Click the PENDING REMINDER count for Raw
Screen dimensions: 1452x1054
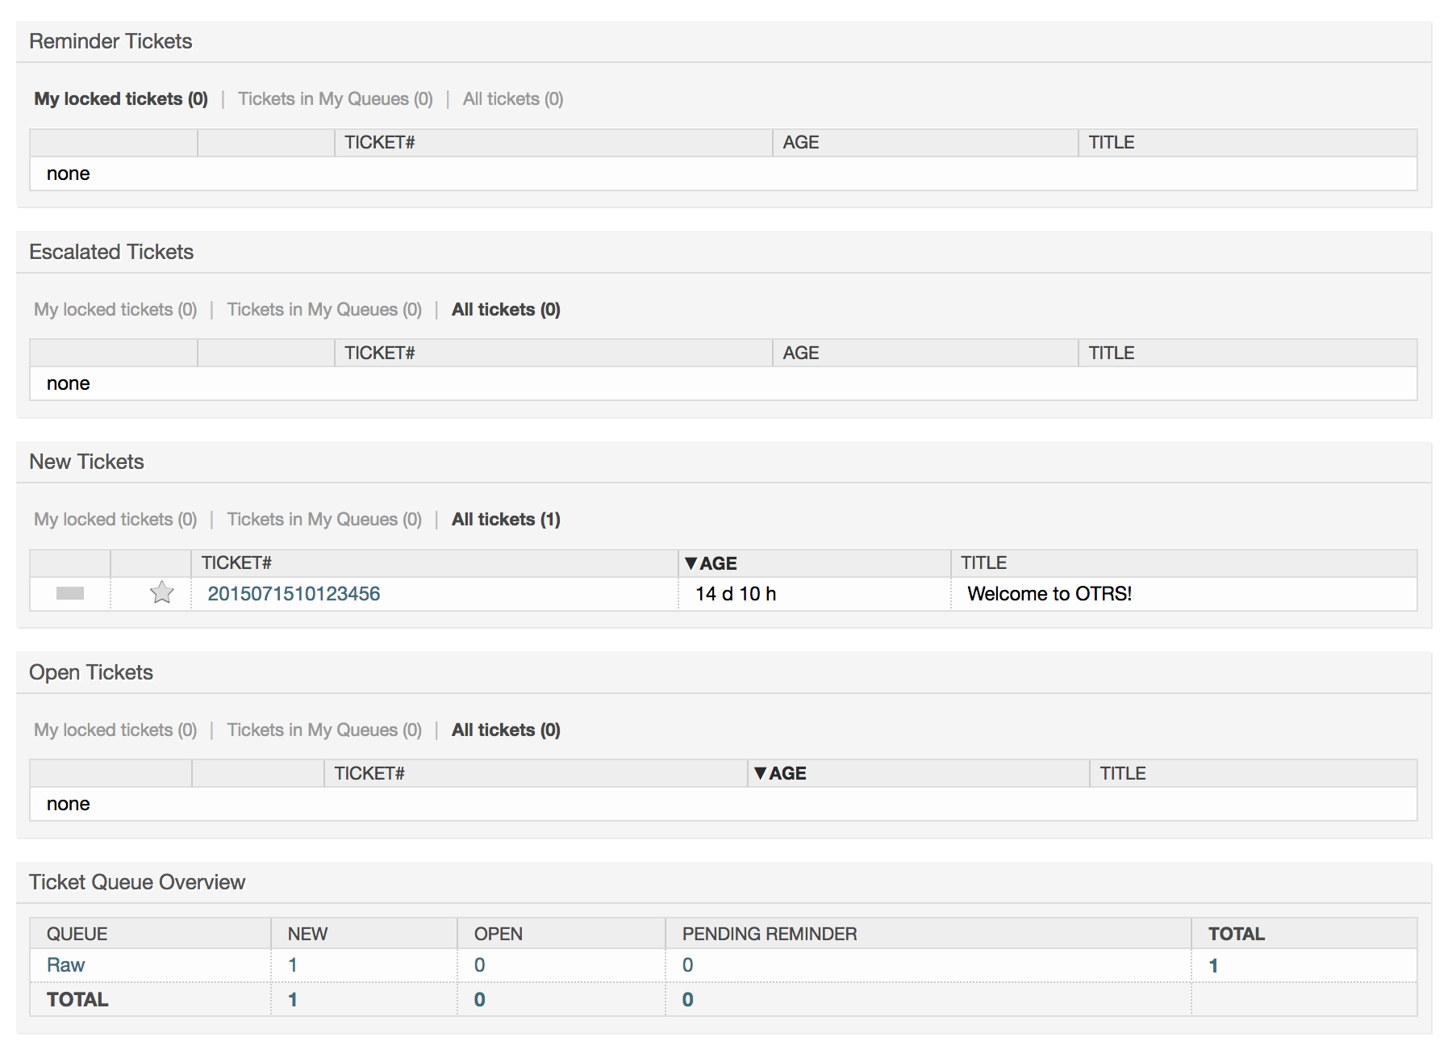687,964
